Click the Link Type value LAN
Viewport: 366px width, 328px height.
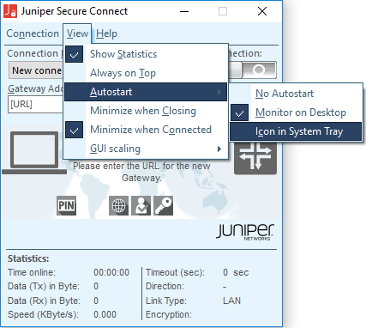click(231, 301)
